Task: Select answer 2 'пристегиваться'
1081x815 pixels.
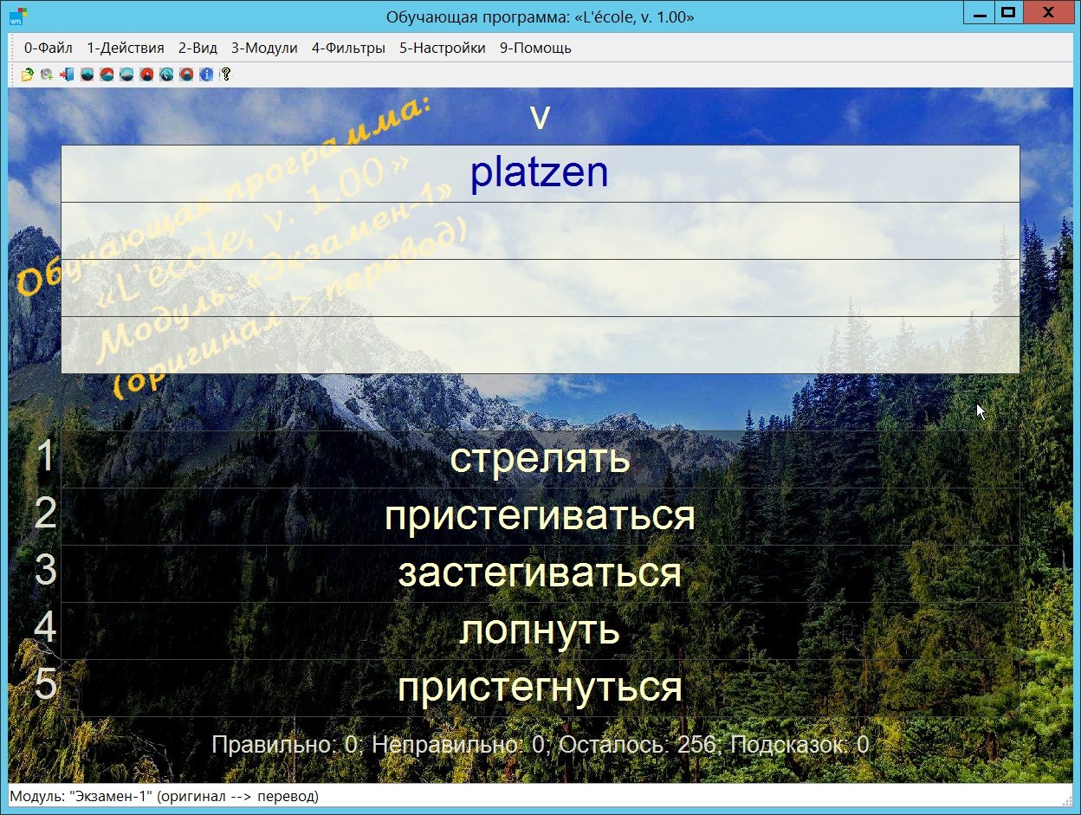Action: coord(540,516)
